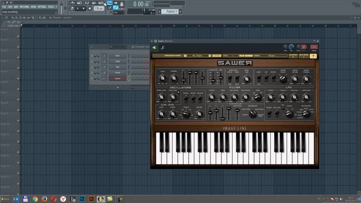Adjust the Sawer filter cutoff knob
This screenshot has width=361, height=203.
(x=212, y=97)
